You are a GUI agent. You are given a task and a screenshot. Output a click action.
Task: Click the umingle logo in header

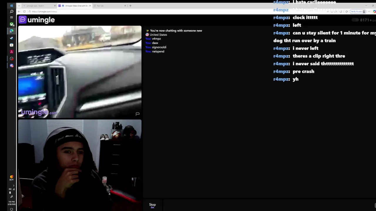37,20
